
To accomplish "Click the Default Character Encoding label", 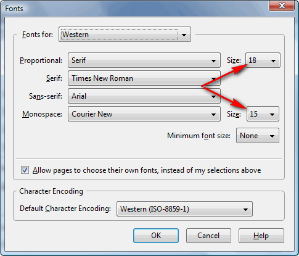I will tap(65, 209).
